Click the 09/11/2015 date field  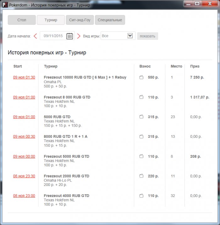point(57,36)
